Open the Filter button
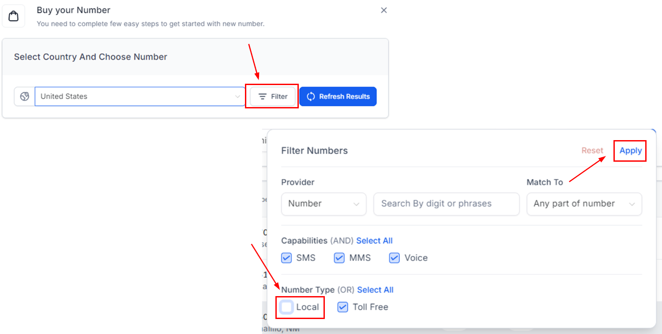 pyautogui.click(x=273, y=96)
